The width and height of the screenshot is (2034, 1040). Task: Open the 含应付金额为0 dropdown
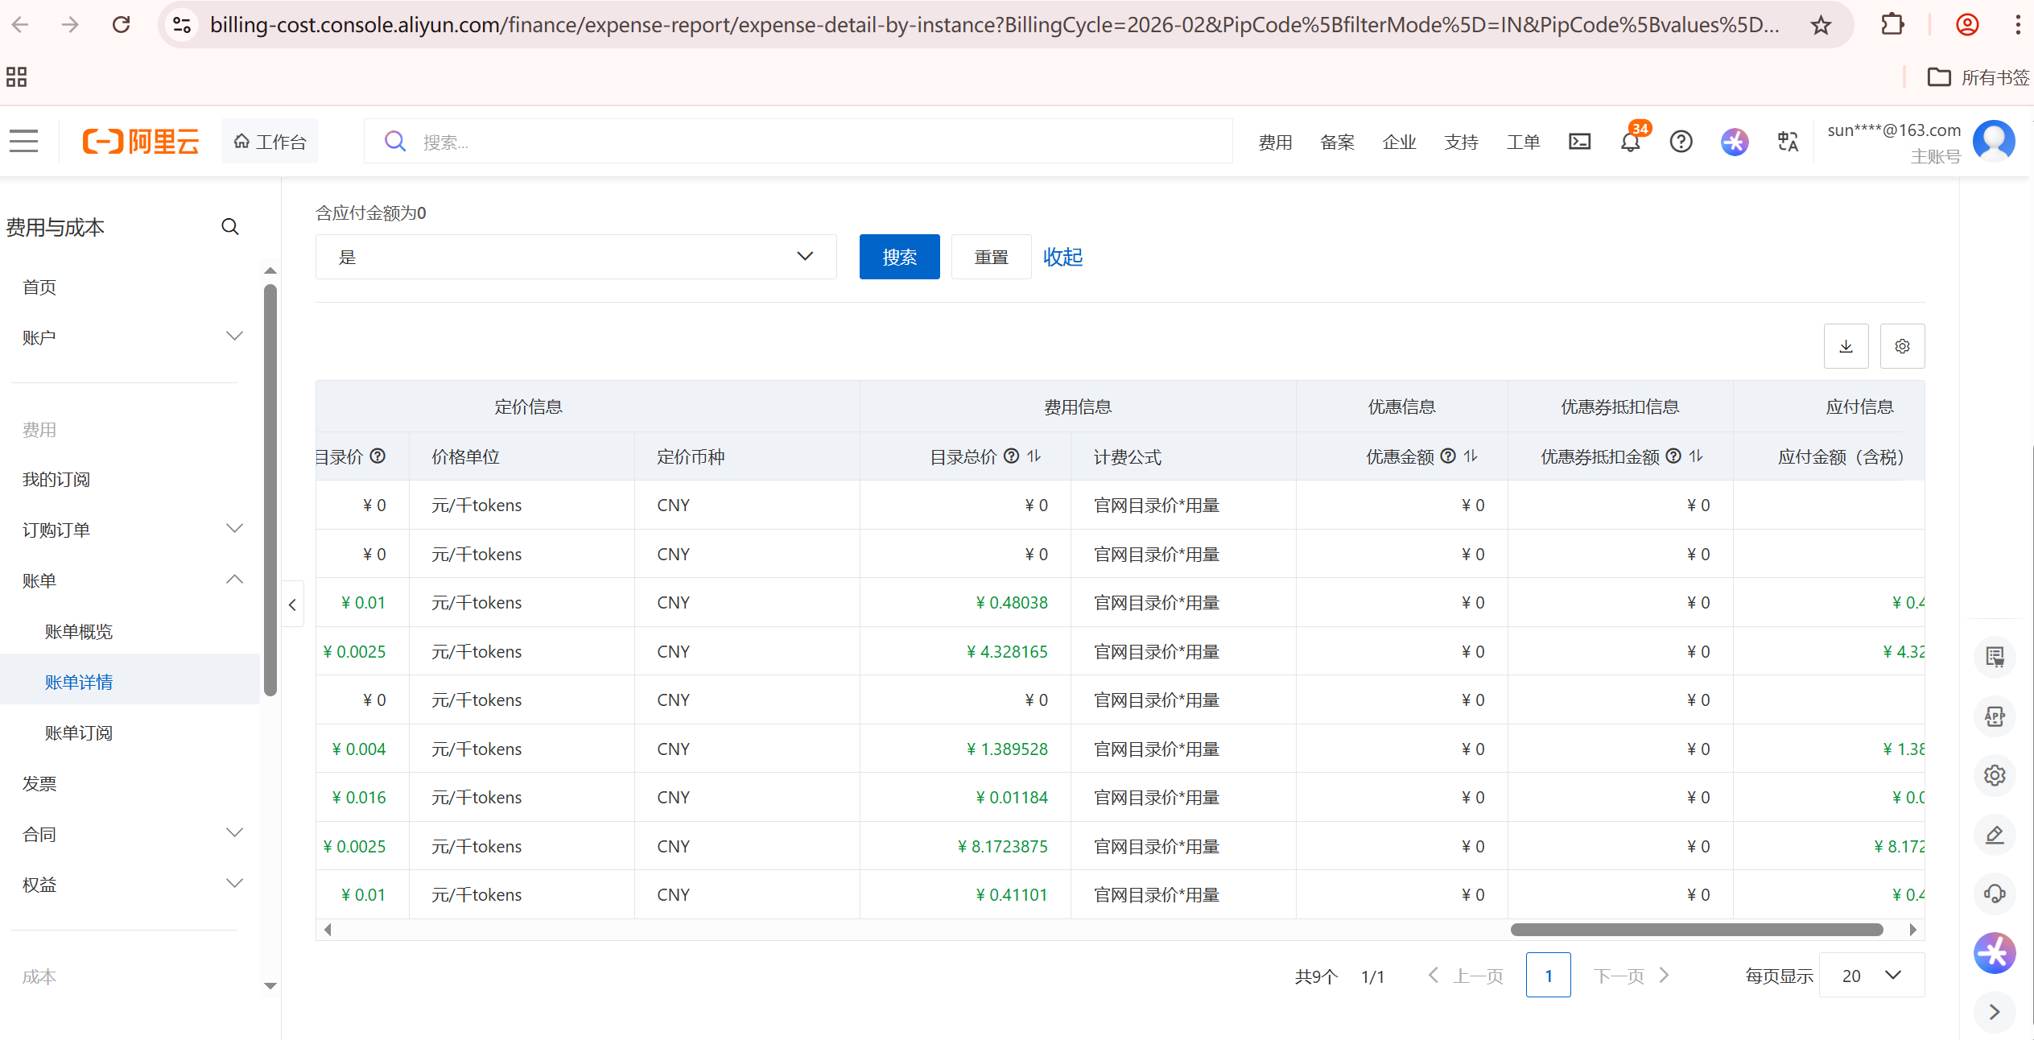coord(576,257)
